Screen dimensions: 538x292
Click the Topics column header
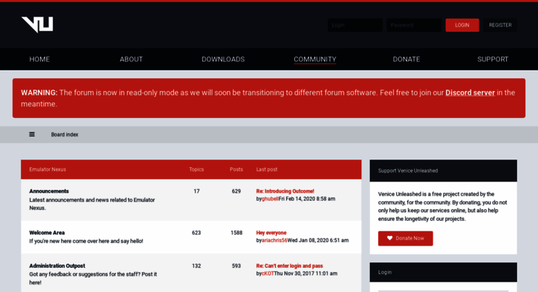pyautogui.click(x=196, y=169)
